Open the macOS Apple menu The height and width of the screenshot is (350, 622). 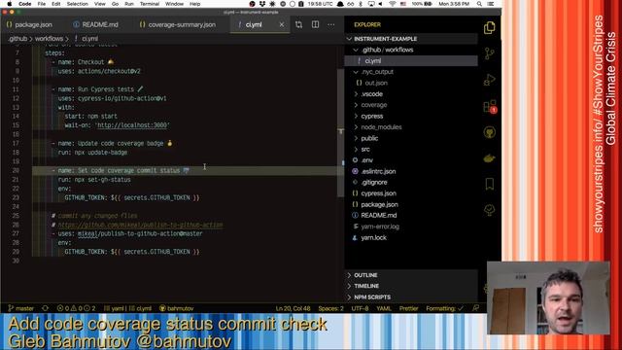tap(9, 4)
